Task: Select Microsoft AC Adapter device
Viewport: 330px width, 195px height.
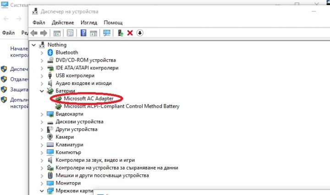Action: tap(88, 98)
